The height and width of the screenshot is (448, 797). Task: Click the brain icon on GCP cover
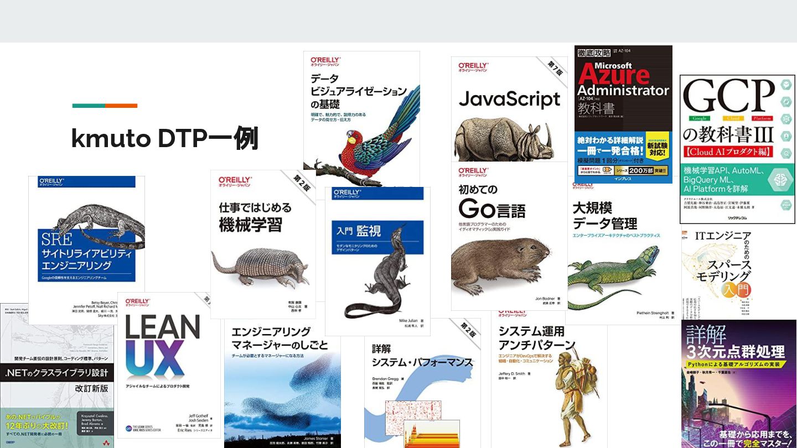tap(781, 179)
